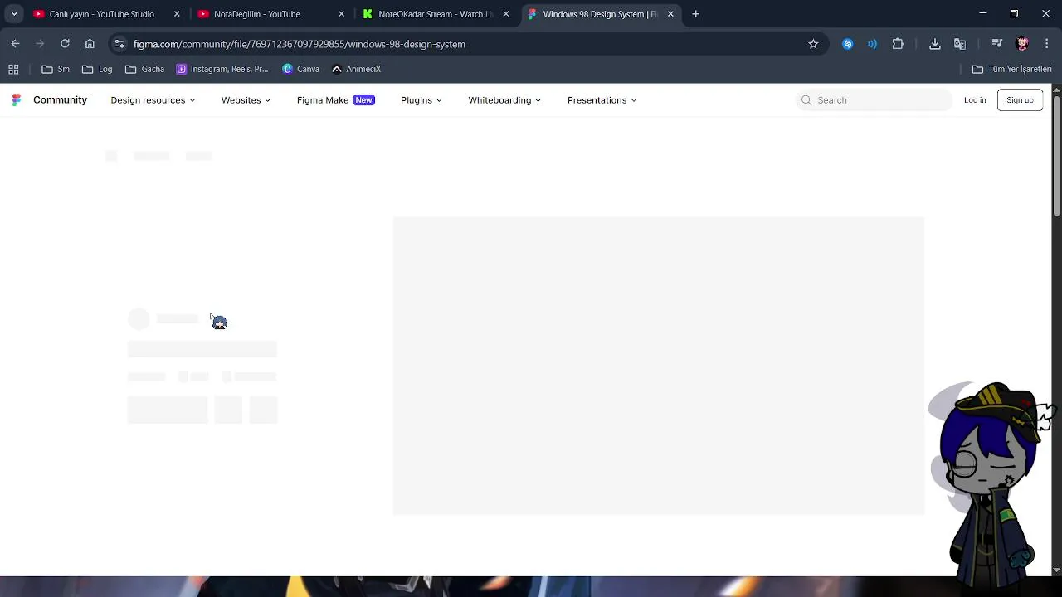
Task: Open a new browser tab
Action: (696, 14)
